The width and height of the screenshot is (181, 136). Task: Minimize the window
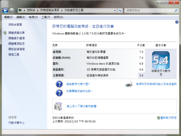pos(160,2)
